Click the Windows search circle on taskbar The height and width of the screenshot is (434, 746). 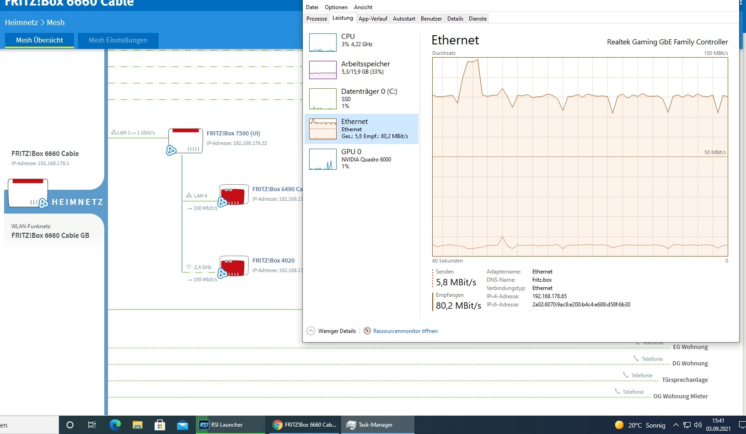pyautogui.click(x=70, y=425)
